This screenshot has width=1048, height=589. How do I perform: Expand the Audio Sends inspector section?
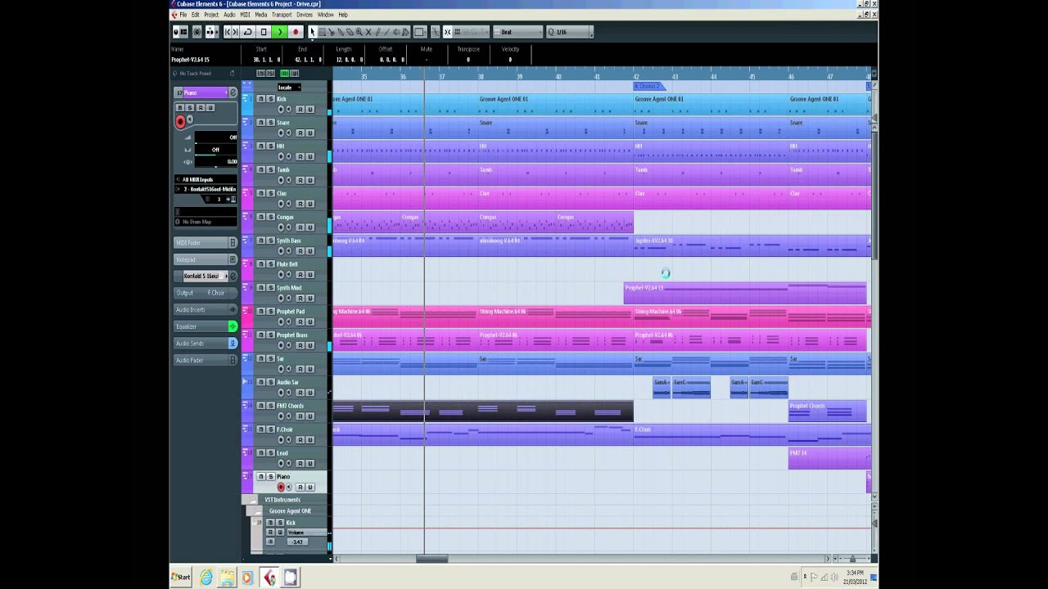[206, 344]
